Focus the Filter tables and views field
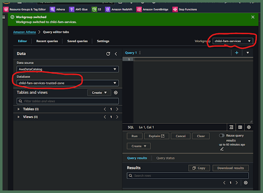The image size is (263, 193). [68, 101]
